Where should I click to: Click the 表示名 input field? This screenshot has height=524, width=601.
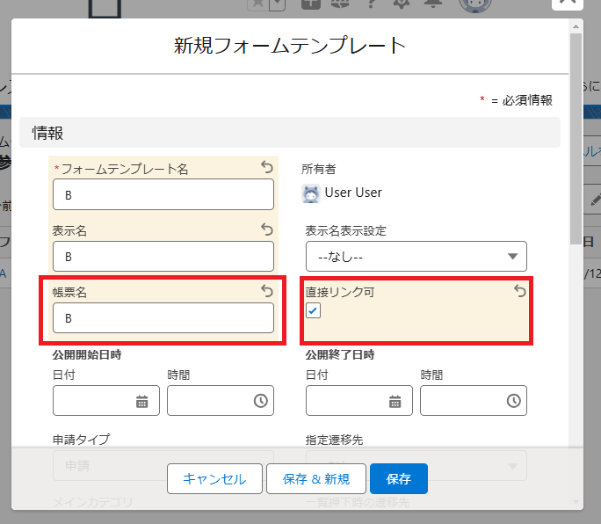pyautogui.click(x=163, y=256)
